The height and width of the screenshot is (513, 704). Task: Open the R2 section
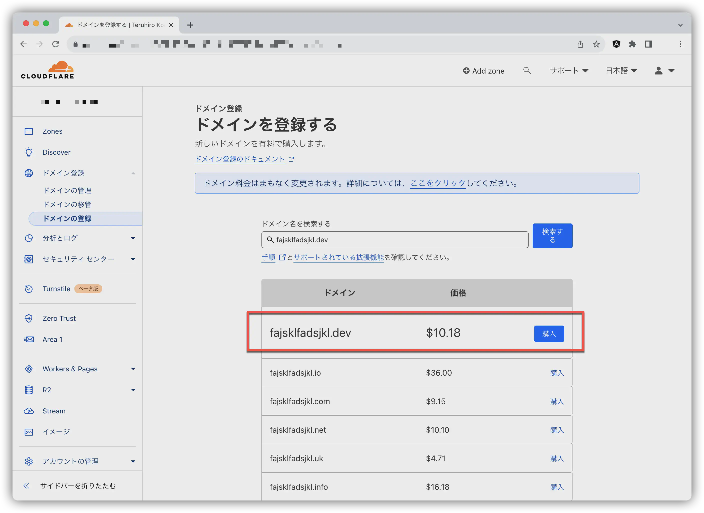click(47, 390)
